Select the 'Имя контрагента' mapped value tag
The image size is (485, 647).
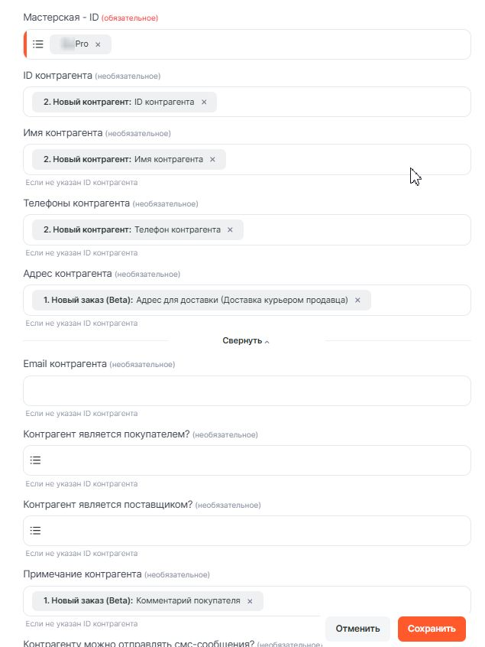pyautogui.click(x=122, y=159)
